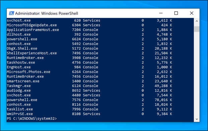Select the ShellExperienceHost.exe line
This screenshot has width=208, height=131.
pos(89,53)
